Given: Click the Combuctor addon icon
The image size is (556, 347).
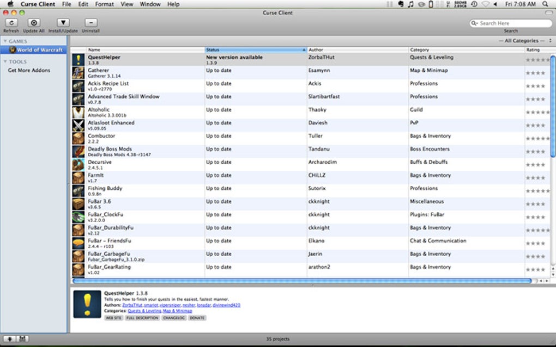Looking at the screenshot, I should tap(78, 138).
